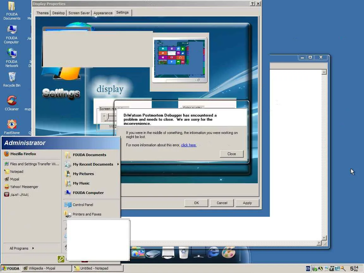Maximize the Notepad window
Screen dimensions: 364x273
[310, 57]
